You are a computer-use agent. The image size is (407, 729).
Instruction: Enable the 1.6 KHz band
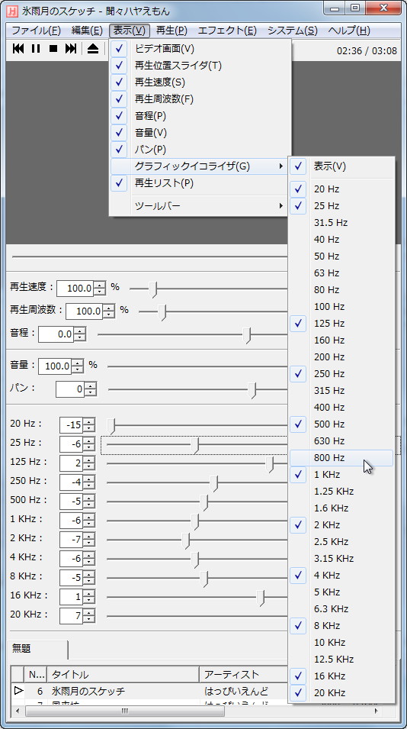click(341, 508)
